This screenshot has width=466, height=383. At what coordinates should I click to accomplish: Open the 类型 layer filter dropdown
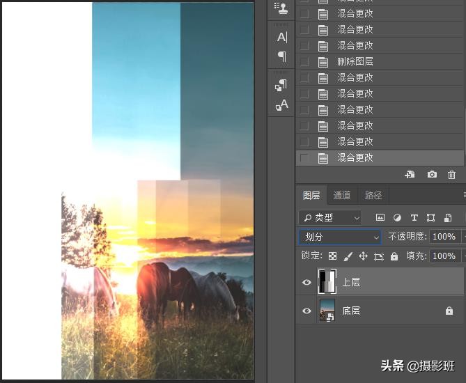click(x=330, y=218)
